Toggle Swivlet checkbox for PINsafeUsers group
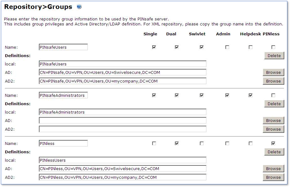This screenshot has height=187, width=290. [x=202, y=47]
